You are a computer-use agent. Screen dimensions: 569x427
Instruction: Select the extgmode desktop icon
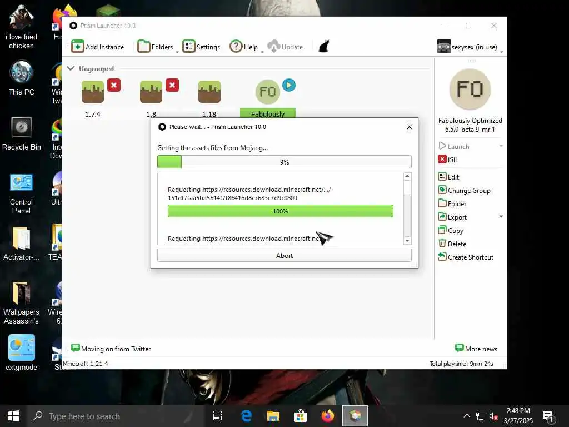coord(22,352)
